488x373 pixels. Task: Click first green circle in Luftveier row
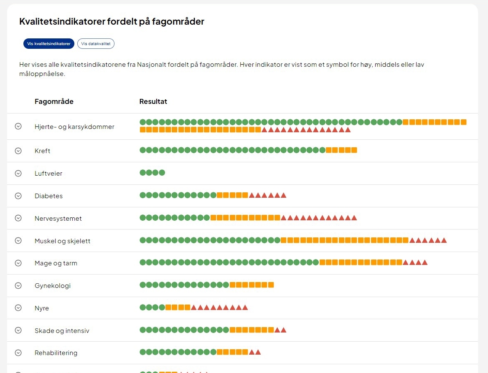click(x=143, y=173)
